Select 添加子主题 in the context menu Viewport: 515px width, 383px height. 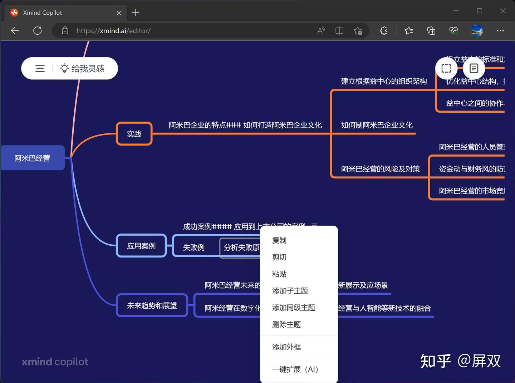point(290,291)
